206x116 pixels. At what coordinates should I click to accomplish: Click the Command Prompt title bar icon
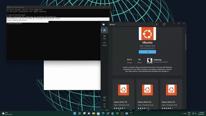pyautogui.click(x=8, y=7)
